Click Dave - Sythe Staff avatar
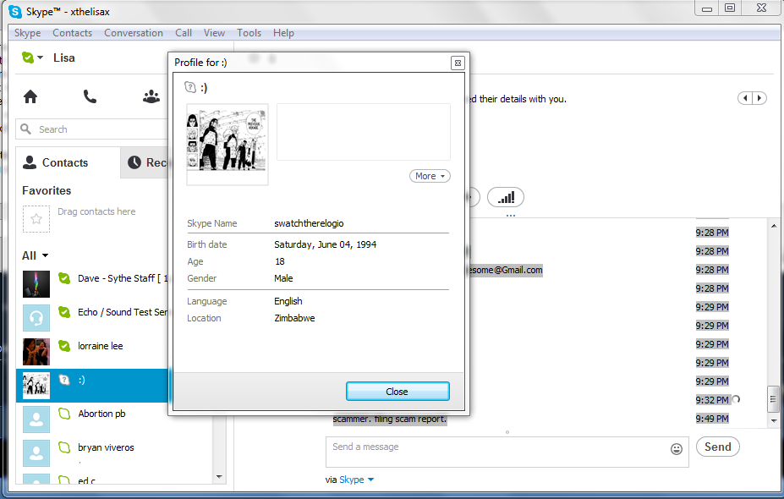This screenshot has height=499, width=784. coord(36,284)
